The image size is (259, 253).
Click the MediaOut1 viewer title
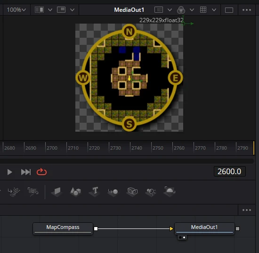click(129, 10)
